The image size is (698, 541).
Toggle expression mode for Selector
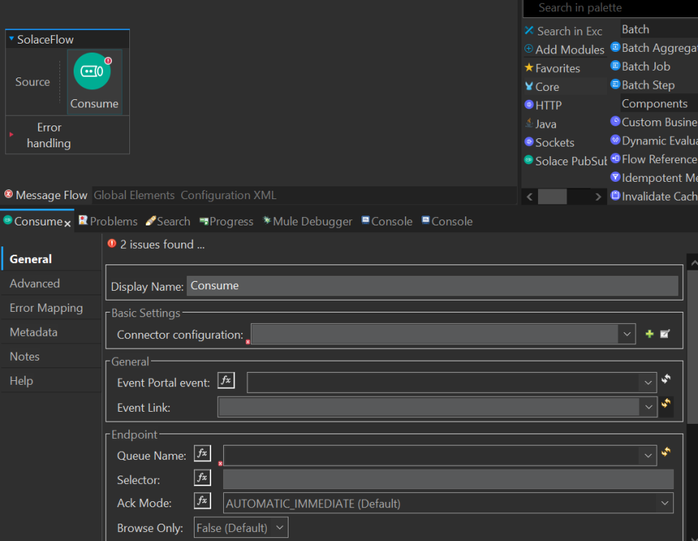pyautogui.click(x=203, y=478)
